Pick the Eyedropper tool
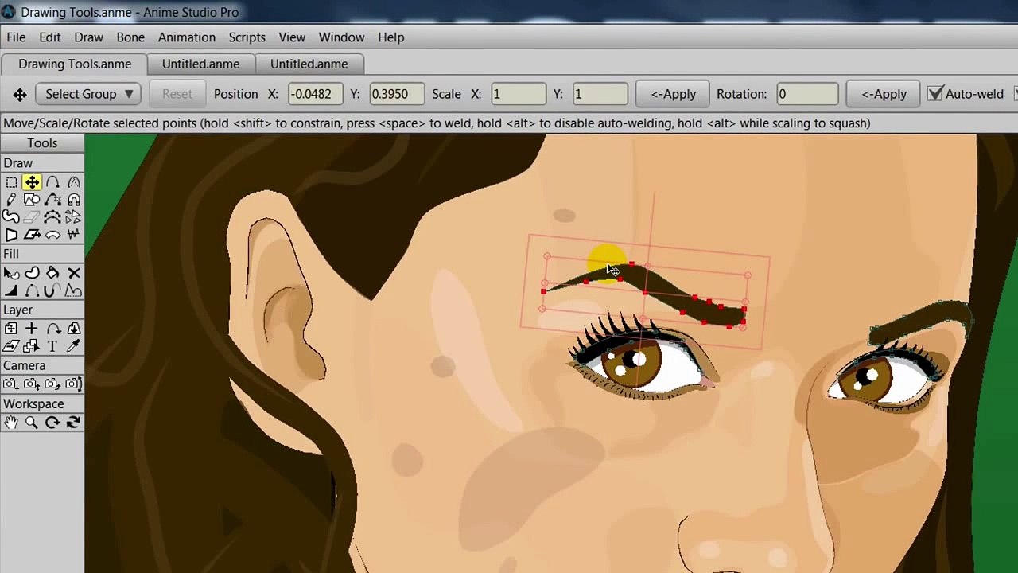 tap(73, 346)
